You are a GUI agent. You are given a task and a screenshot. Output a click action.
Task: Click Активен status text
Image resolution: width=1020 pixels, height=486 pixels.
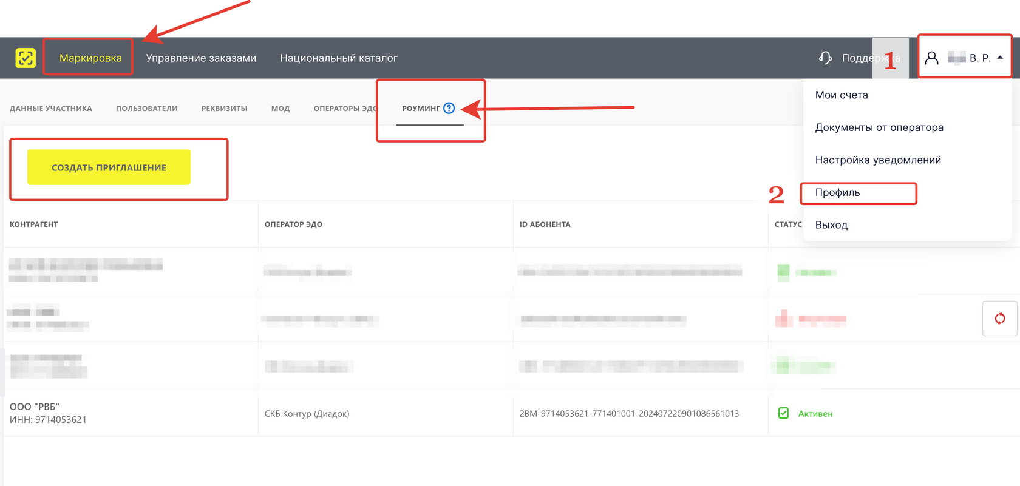(815, 414)
